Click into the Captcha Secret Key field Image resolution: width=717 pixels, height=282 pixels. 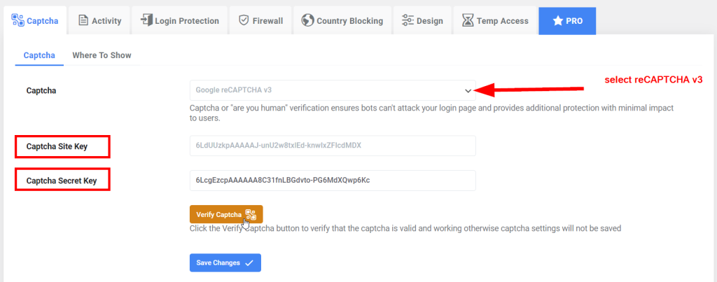332,181
